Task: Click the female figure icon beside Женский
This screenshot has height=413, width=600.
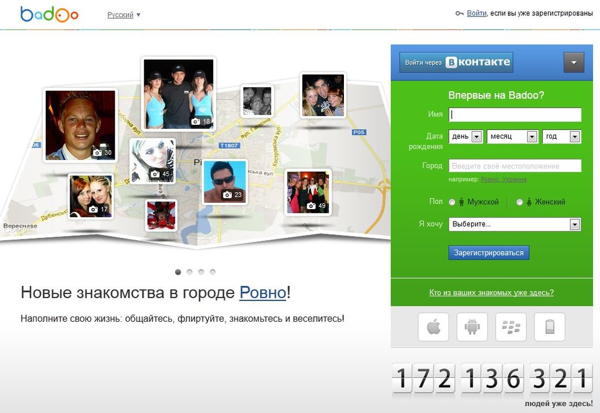Action: click(x=529, y=202)
